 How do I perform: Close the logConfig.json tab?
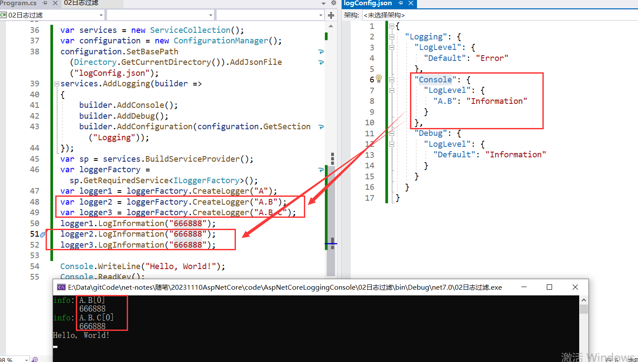coord(411,4)
